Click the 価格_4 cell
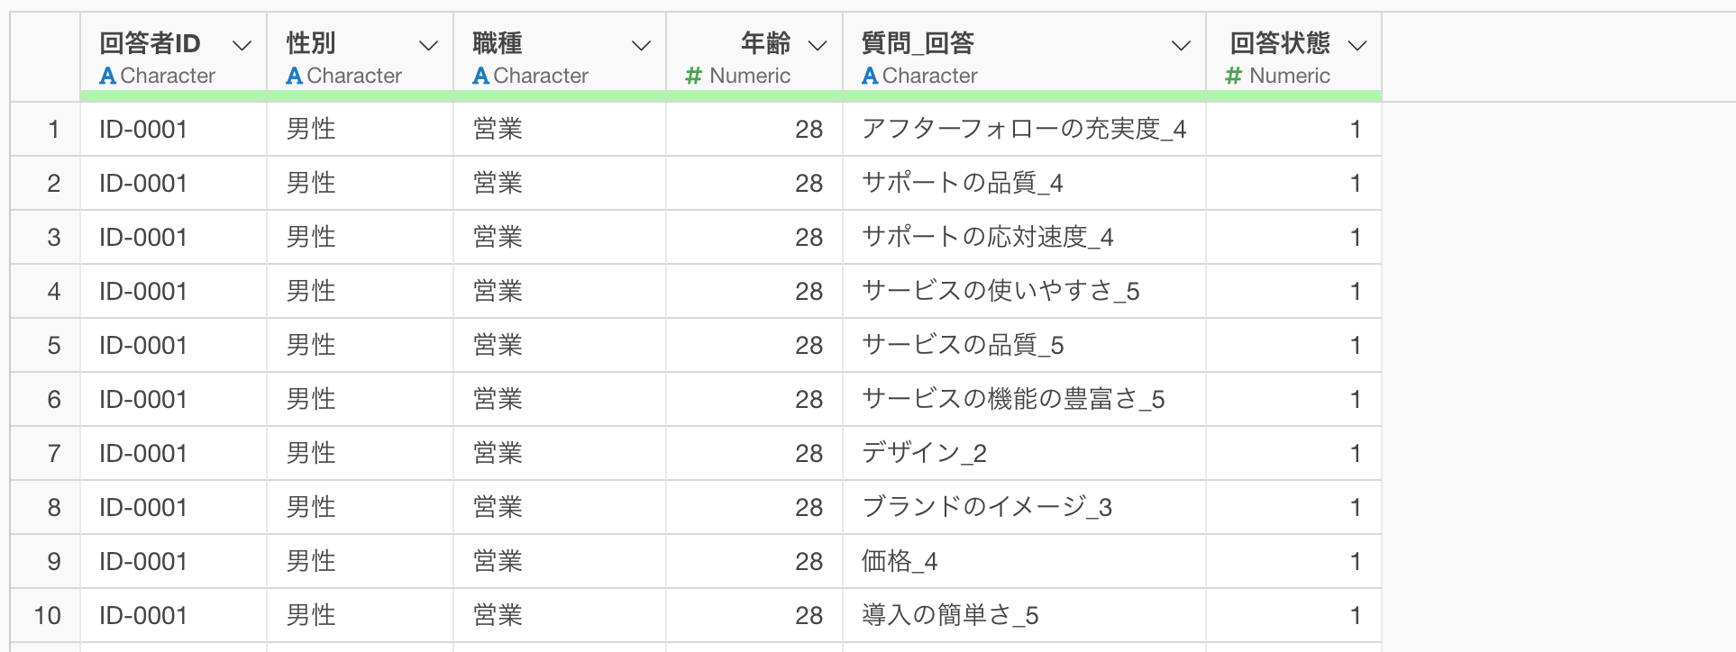This screenshot has width=1736, height=652. [x=900, y=562]
